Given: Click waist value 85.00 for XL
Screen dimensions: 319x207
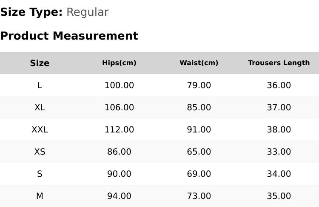Looking at the screenshot, I should point(199,107).
